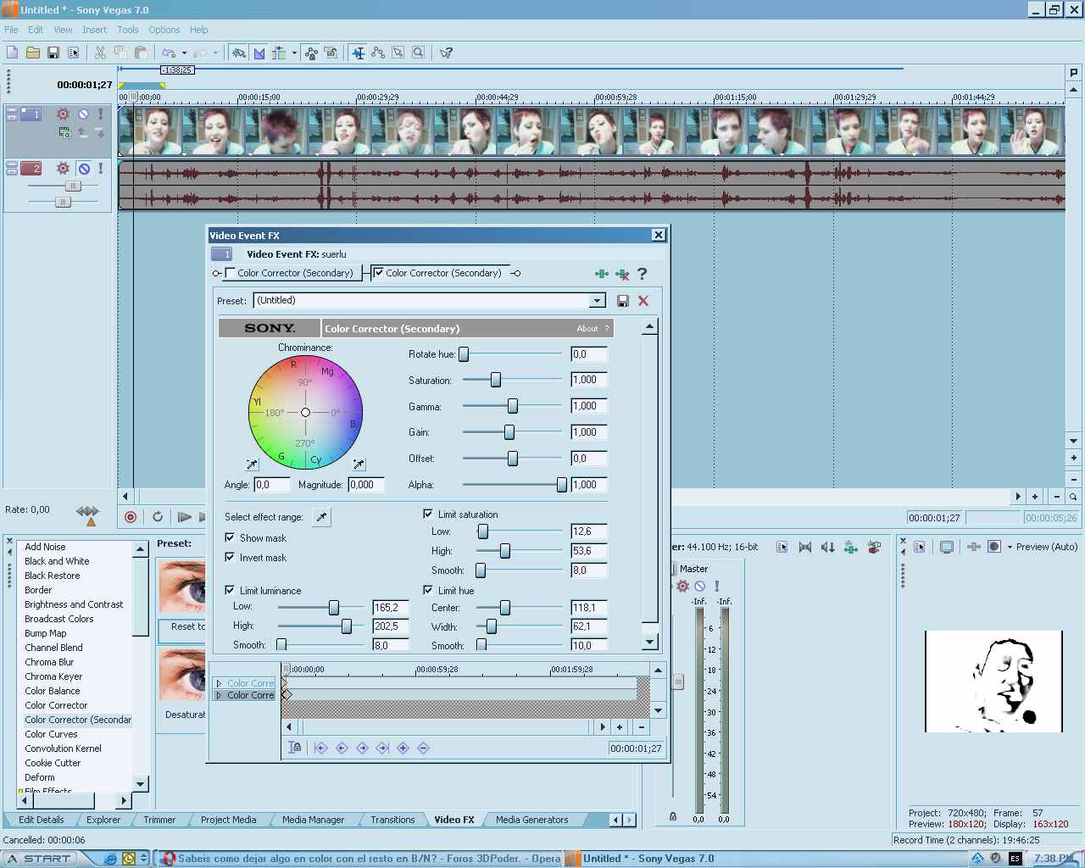Click the About link in plug-in header

click(x=587, y=329)
